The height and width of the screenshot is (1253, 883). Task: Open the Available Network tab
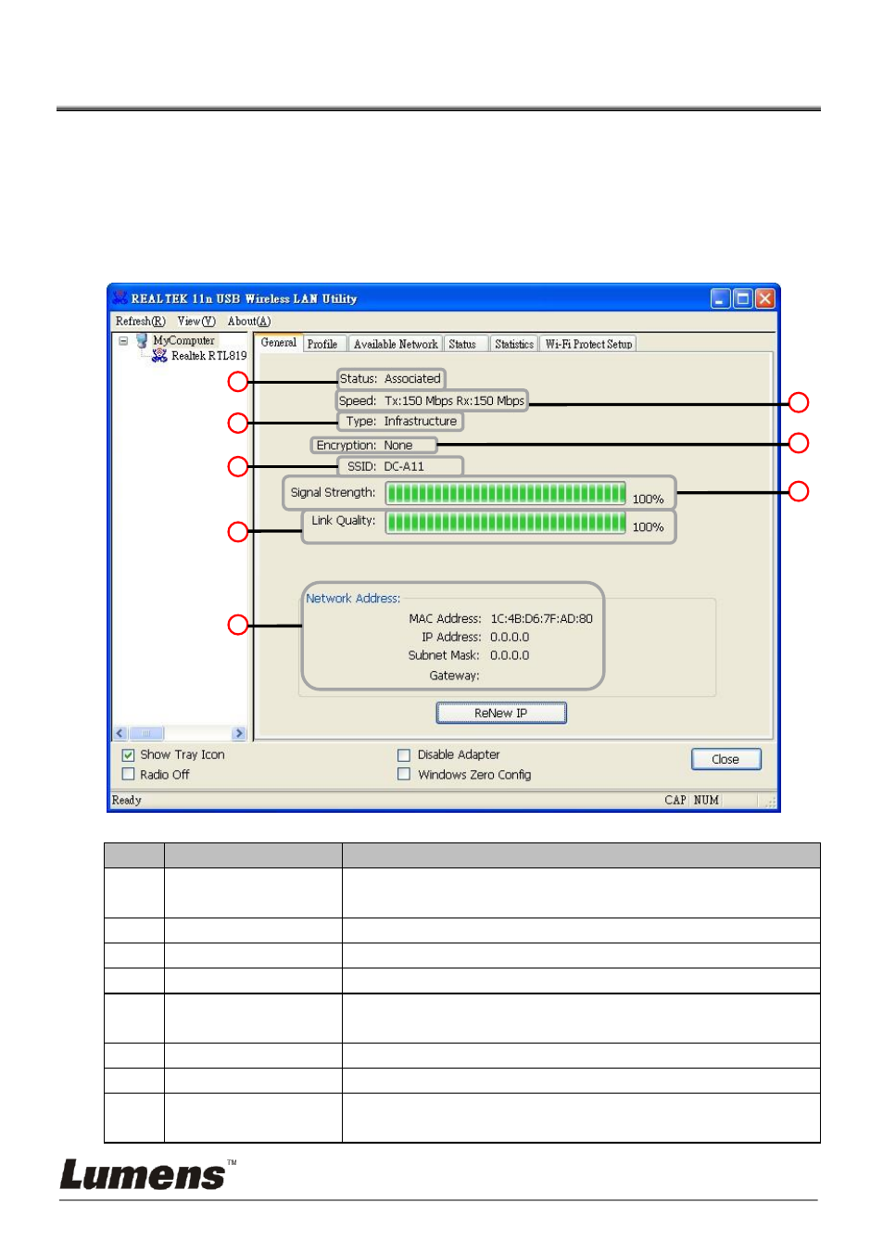396,344
